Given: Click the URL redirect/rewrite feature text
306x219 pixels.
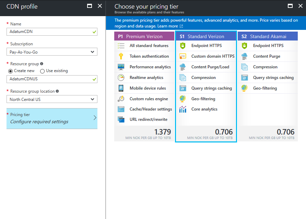Looking at the screenshot, I should (149, 119).
